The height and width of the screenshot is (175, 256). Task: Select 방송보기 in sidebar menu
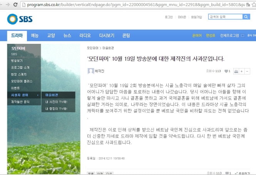coord(17,61)
